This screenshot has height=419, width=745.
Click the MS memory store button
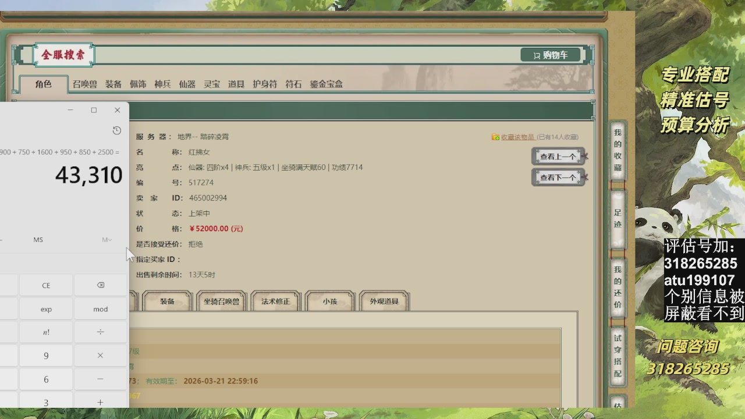38,240
